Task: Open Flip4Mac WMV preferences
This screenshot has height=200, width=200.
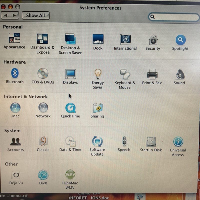Action: click(x=70, y=174)
